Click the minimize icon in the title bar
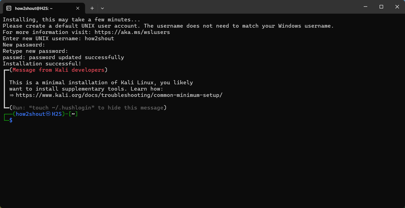 (x=365, y=7)
